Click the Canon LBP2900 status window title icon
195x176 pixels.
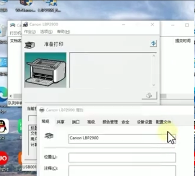pos(25,24)
